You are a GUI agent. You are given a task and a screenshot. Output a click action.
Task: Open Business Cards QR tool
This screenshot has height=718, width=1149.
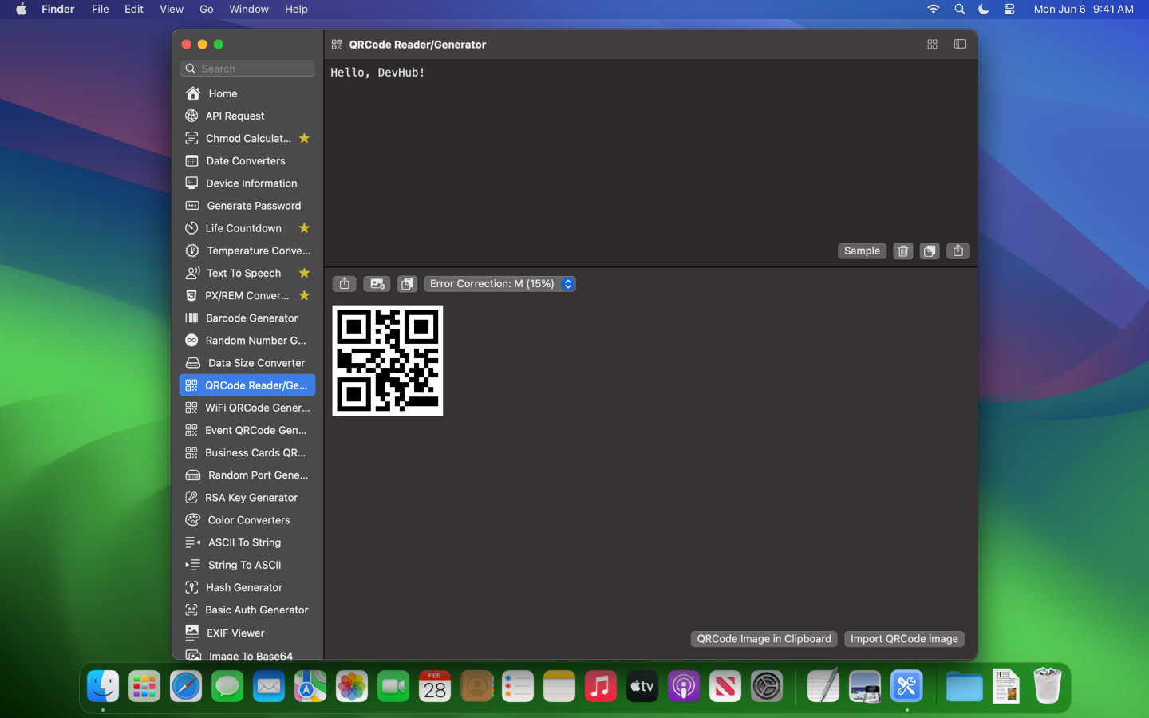click(x=247, y=452)
